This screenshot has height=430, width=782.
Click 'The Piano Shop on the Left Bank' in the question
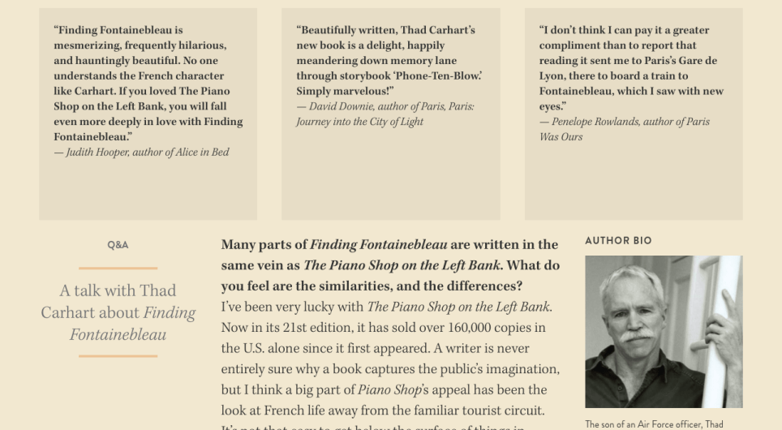coord(402,265)
